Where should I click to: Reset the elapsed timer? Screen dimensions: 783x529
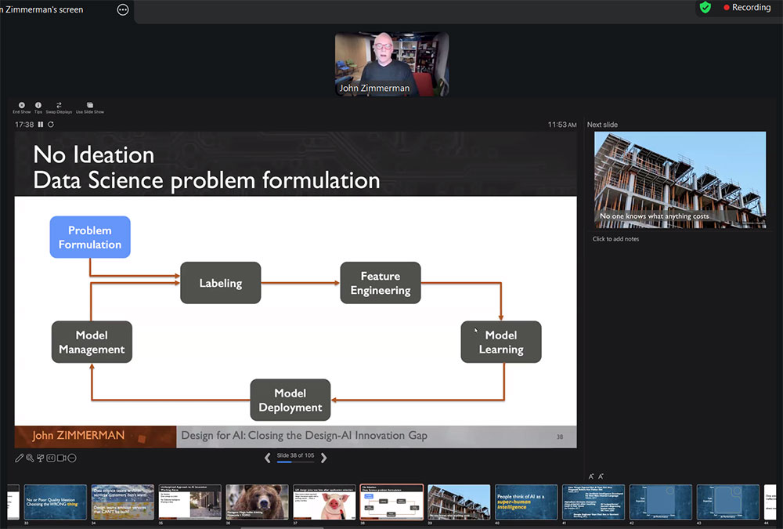pyautogui.click(x=51, y=125)
